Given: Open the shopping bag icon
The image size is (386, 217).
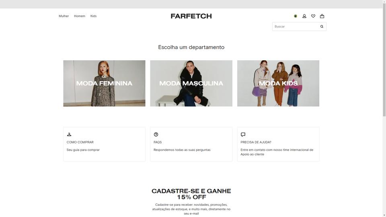Looking at the screenshot, I should coord(322,16).
